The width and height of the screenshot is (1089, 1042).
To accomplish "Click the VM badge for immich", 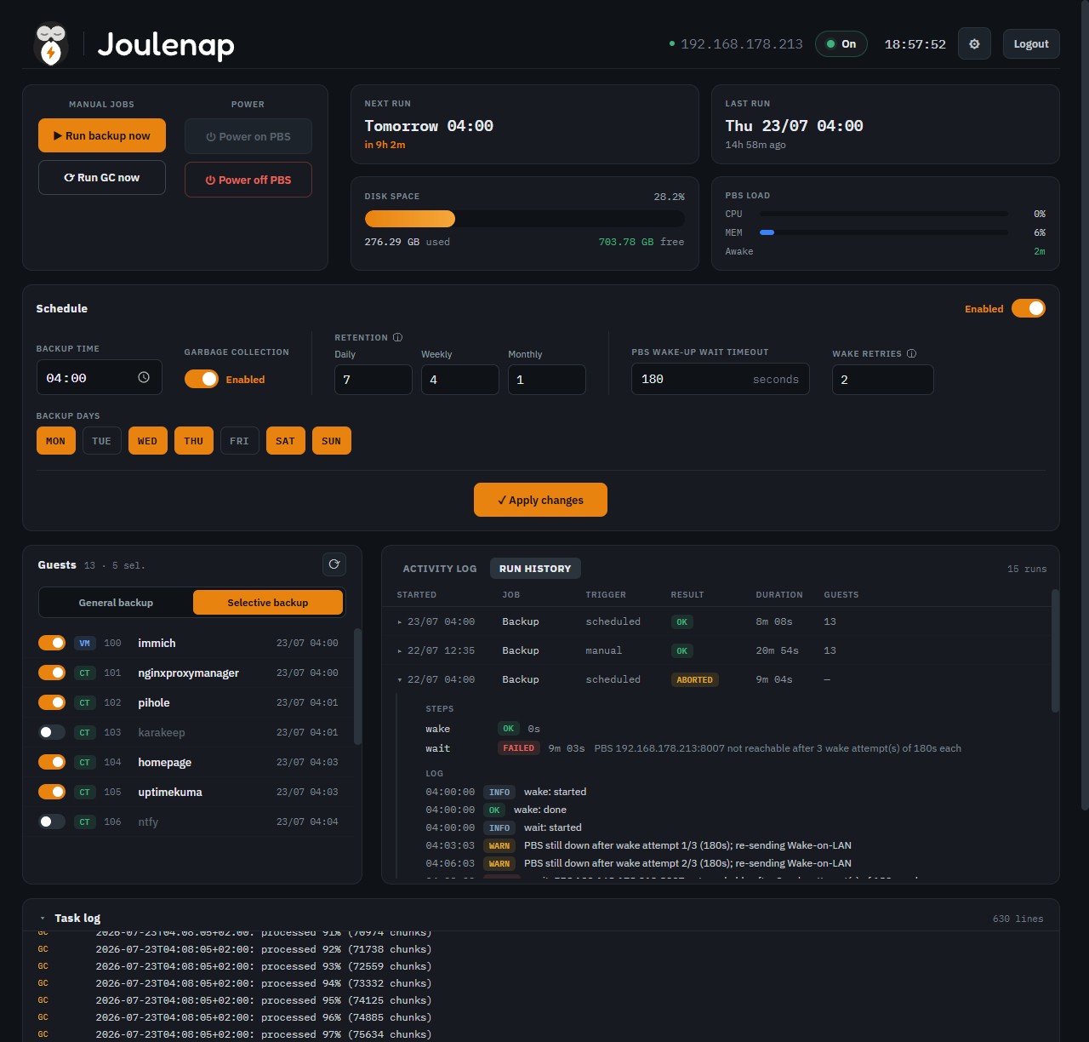I will (x=85, y=643).
